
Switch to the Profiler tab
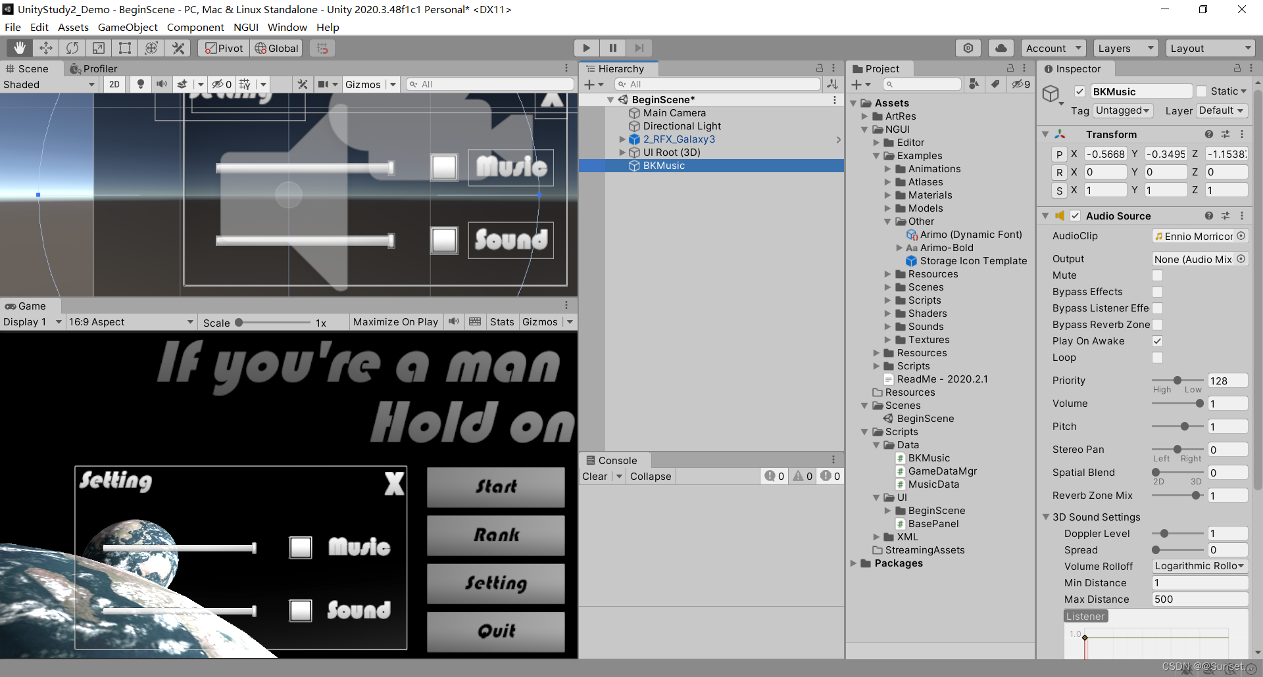pyautogui.click(x=93, y=68)
